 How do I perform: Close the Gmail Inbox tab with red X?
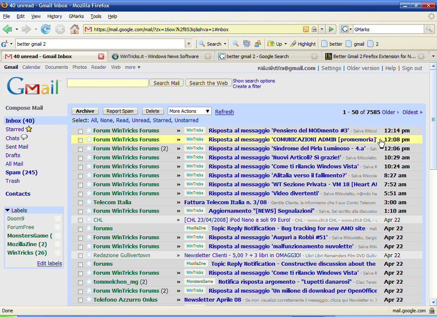(x=101, y=56)
